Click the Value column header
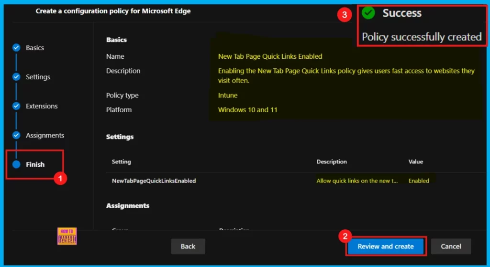This screenshot has height=267, width=490. (416, 161)
